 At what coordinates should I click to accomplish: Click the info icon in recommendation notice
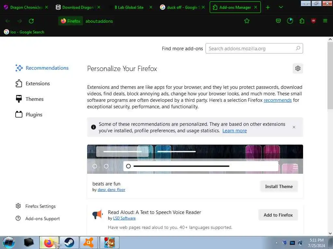click(93, 127)
